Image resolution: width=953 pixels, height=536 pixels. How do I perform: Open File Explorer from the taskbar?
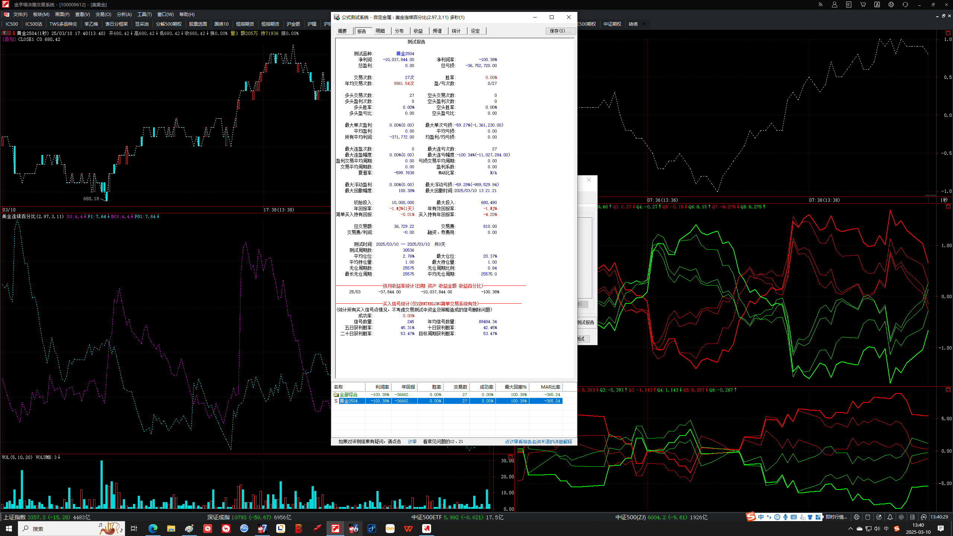[171, 529]
